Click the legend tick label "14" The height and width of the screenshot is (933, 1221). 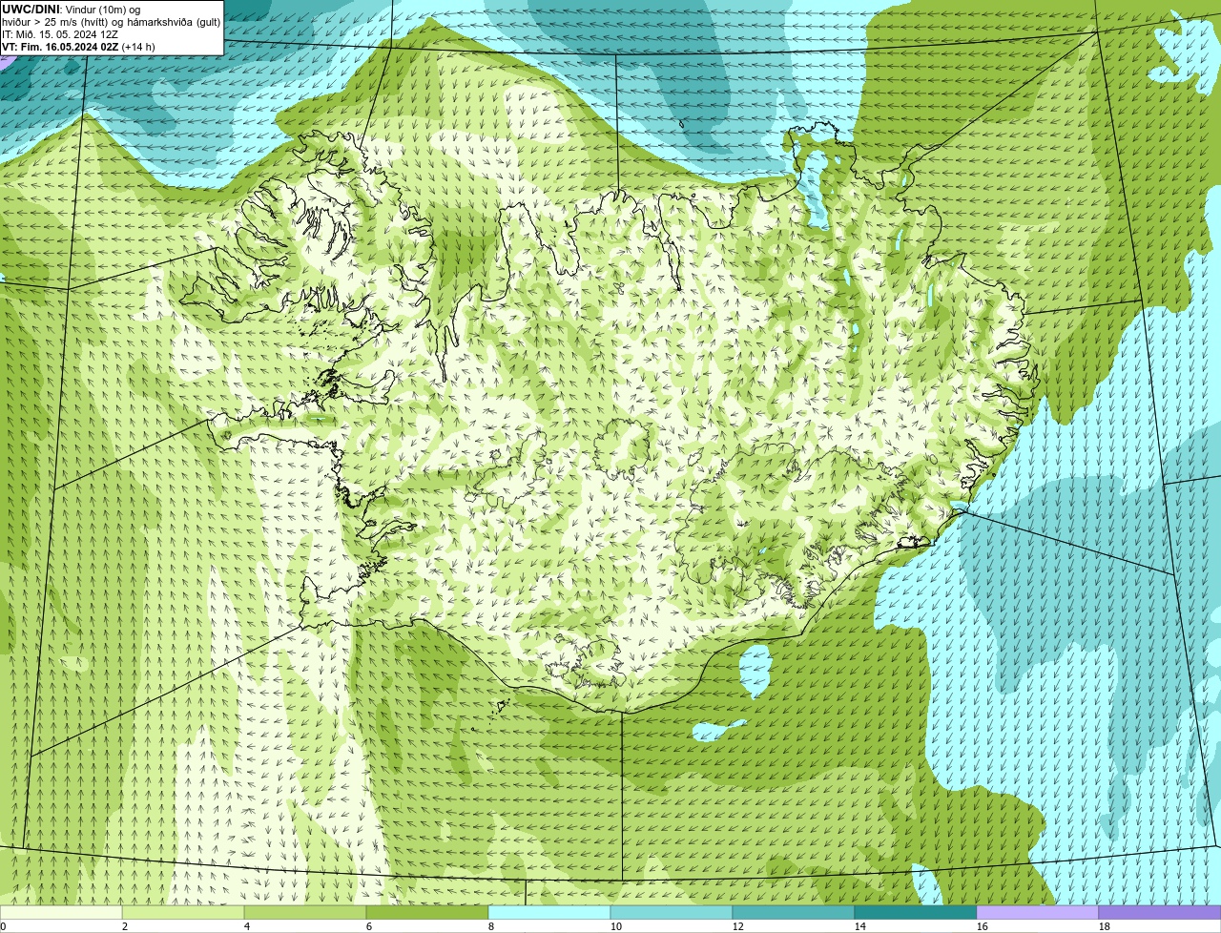(860, 926)
